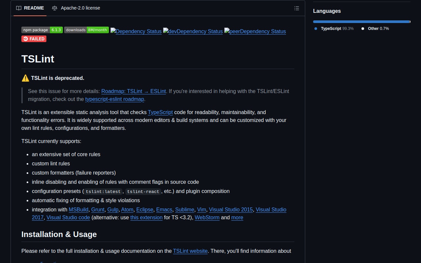
Task: Open the README outline menu icon
Action: click(x=296, y=8)
